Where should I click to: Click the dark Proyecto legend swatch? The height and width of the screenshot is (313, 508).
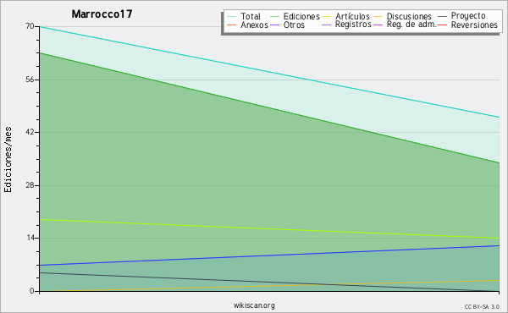pos(442,16)
